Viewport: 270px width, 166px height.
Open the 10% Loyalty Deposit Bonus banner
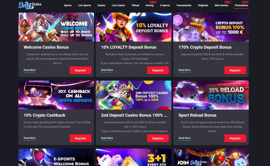coord(133,27)
